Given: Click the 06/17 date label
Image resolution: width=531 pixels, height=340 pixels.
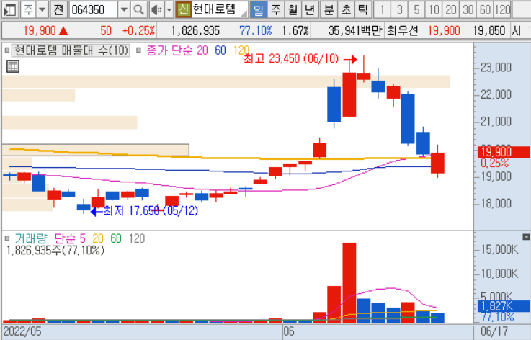Looking at the screenshot, I should pyautogui.click(x=494, y=331).
